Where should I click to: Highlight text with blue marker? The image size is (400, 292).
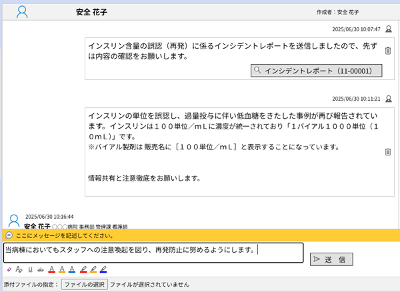(103, 269)
